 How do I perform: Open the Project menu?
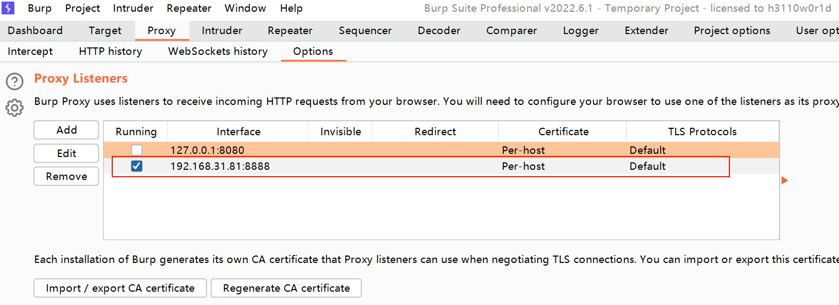pyautogui.click(x=82, y=8)
